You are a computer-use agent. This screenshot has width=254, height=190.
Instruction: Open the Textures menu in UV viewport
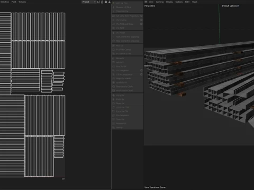point(22,2)
